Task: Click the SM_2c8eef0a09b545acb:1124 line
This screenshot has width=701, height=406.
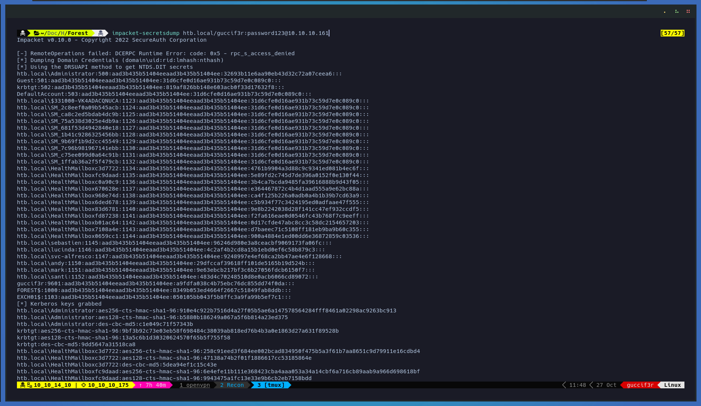Action: (193, 108)
